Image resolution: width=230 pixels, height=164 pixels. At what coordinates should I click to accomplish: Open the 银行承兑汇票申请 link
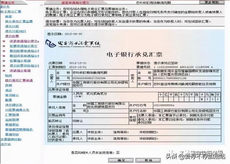(x=19, y=80)
